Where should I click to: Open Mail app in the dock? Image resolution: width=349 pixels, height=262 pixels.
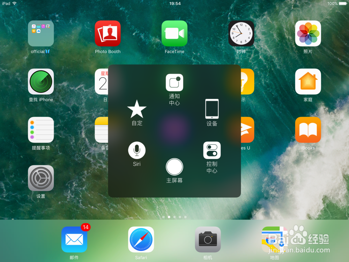click(x=74, y=240)
